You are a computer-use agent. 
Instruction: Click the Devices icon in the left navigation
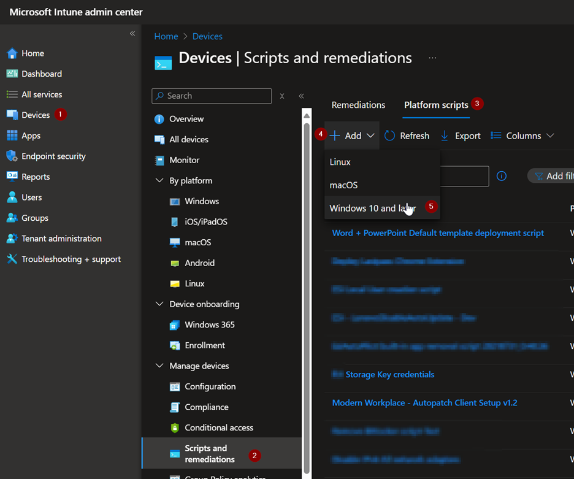tap(12, 115)
